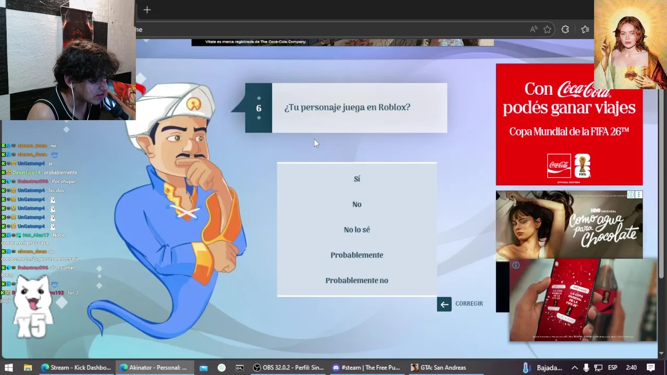Viewport: 667px width, 375px height.
Task: Click the question text about Roblox
Action: click(347, 107)
